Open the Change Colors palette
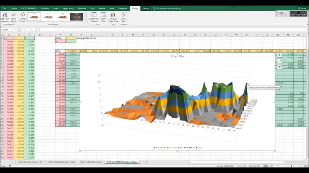Viewport: 309px width, 173px height. (23, 17)
